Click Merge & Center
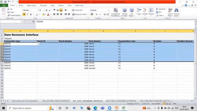 pyautogui.click(x=79, y=14)
